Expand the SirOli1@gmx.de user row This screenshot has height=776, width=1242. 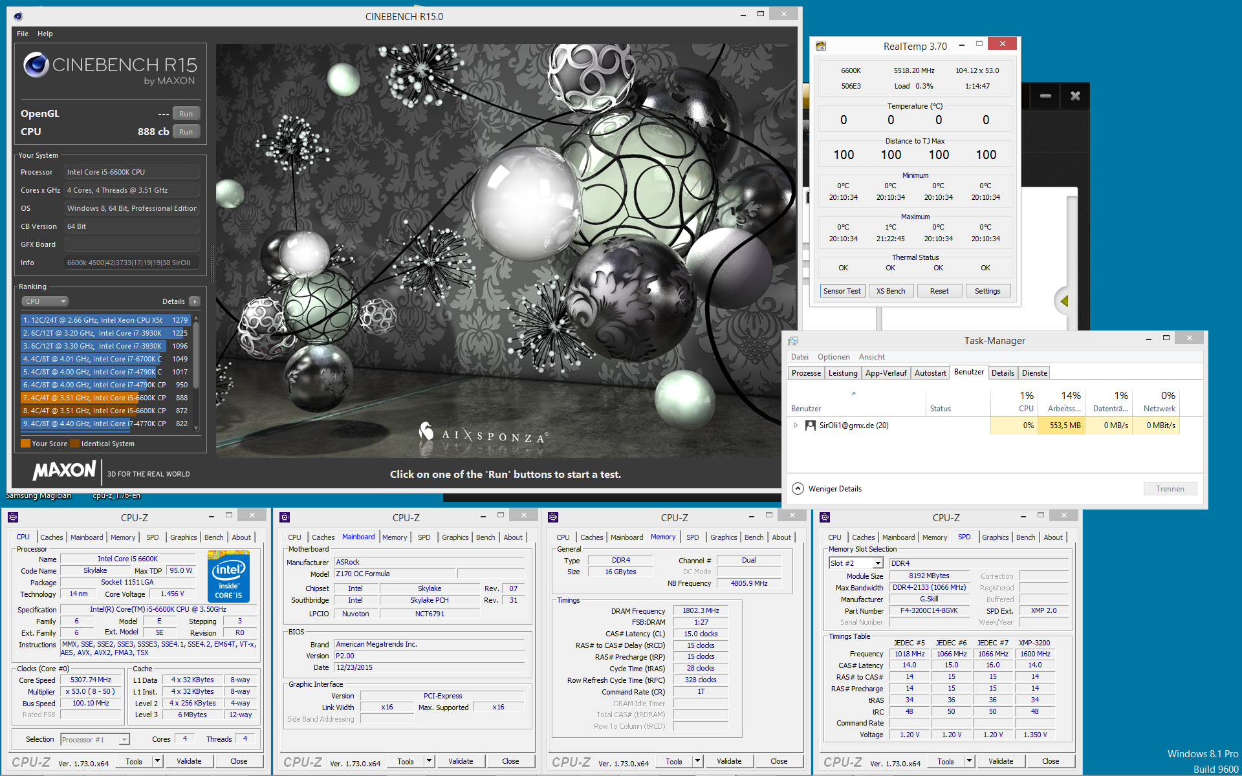796,426
